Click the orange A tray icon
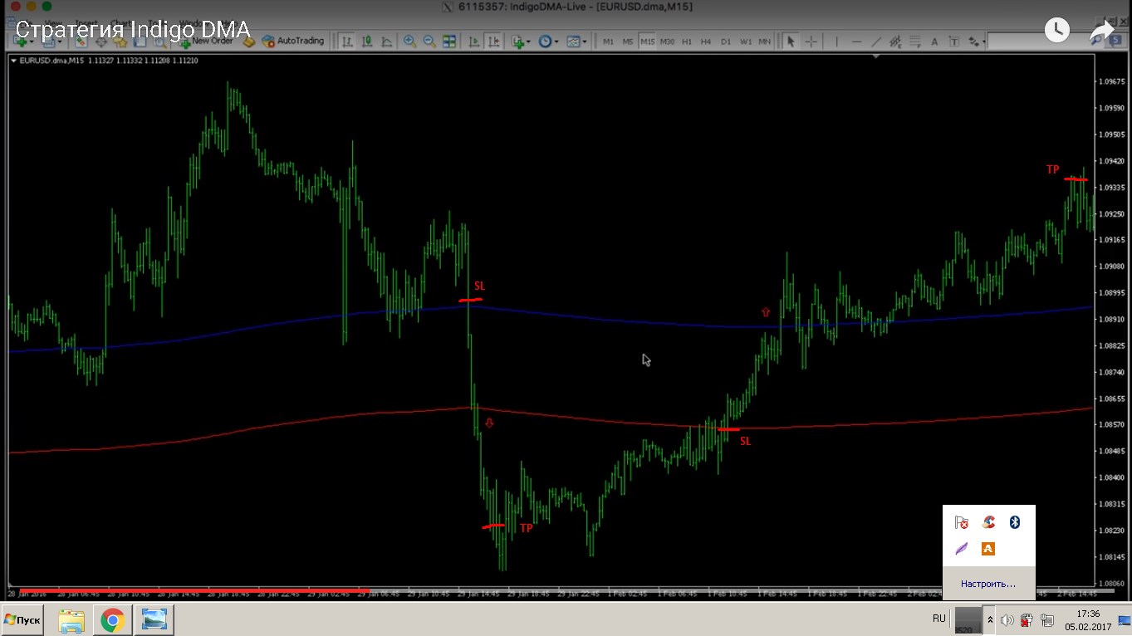 tap(988, 549)
